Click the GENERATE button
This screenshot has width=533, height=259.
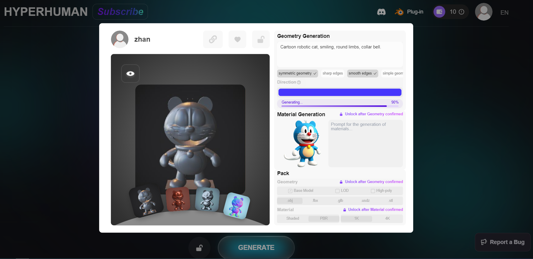coord(256,248)
